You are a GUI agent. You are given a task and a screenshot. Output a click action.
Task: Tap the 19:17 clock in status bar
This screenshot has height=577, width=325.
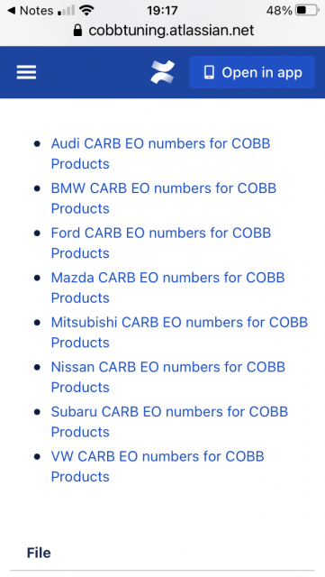pyautogui.click(x=162, y=10)
